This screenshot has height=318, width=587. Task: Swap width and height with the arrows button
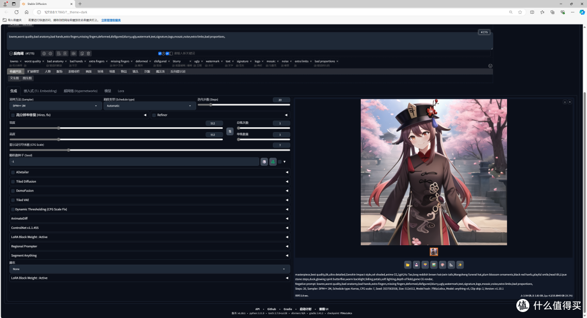[230, 131]
